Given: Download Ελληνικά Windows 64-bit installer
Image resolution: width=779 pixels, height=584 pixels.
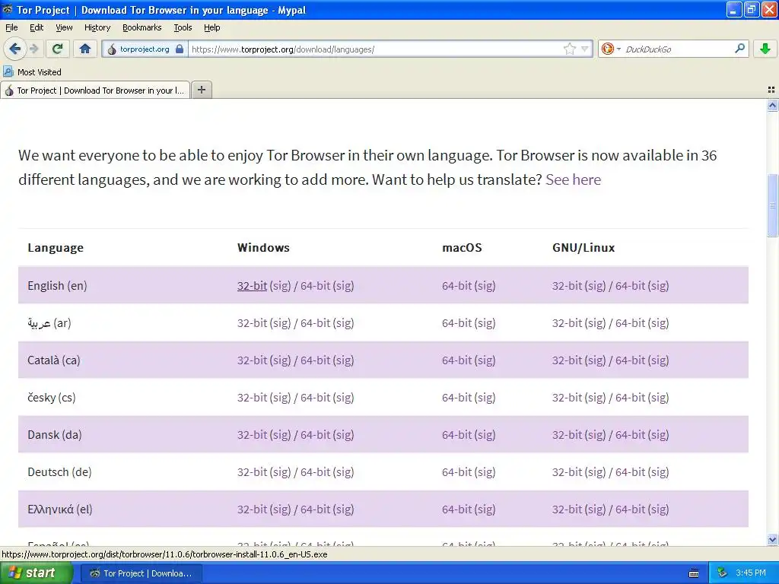Looking at the screenshot, I should click(x=316, y=509).
